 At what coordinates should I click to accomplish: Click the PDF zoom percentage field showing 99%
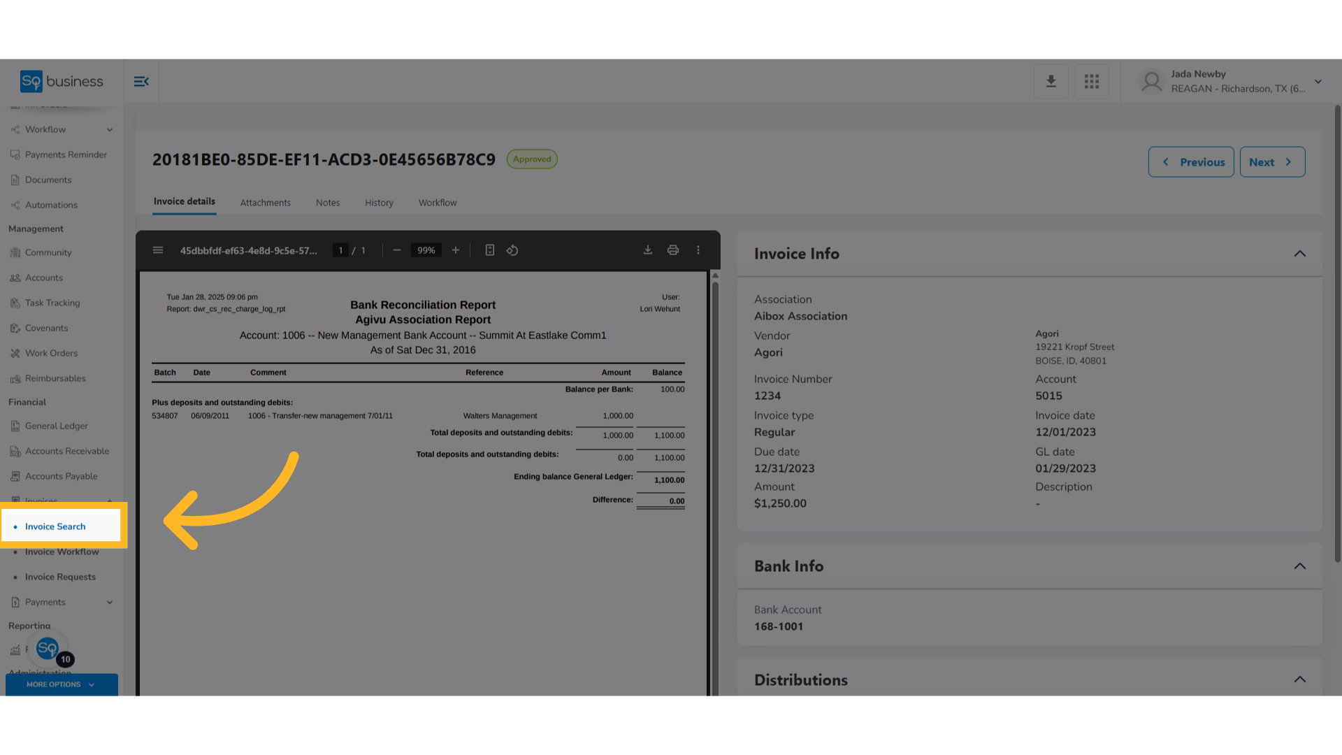(426, 250)
